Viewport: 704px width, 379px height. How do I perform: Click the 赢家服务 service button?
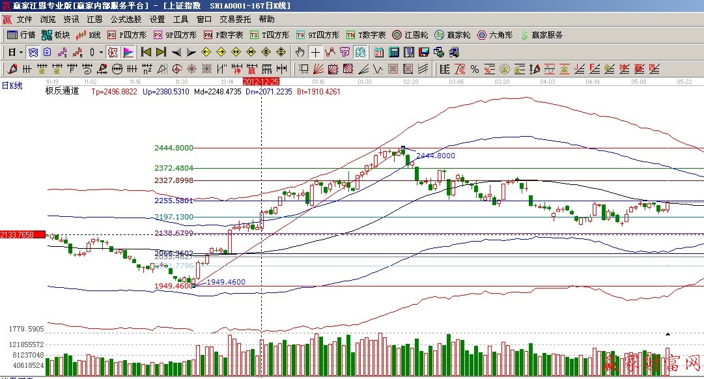(541, 35)
